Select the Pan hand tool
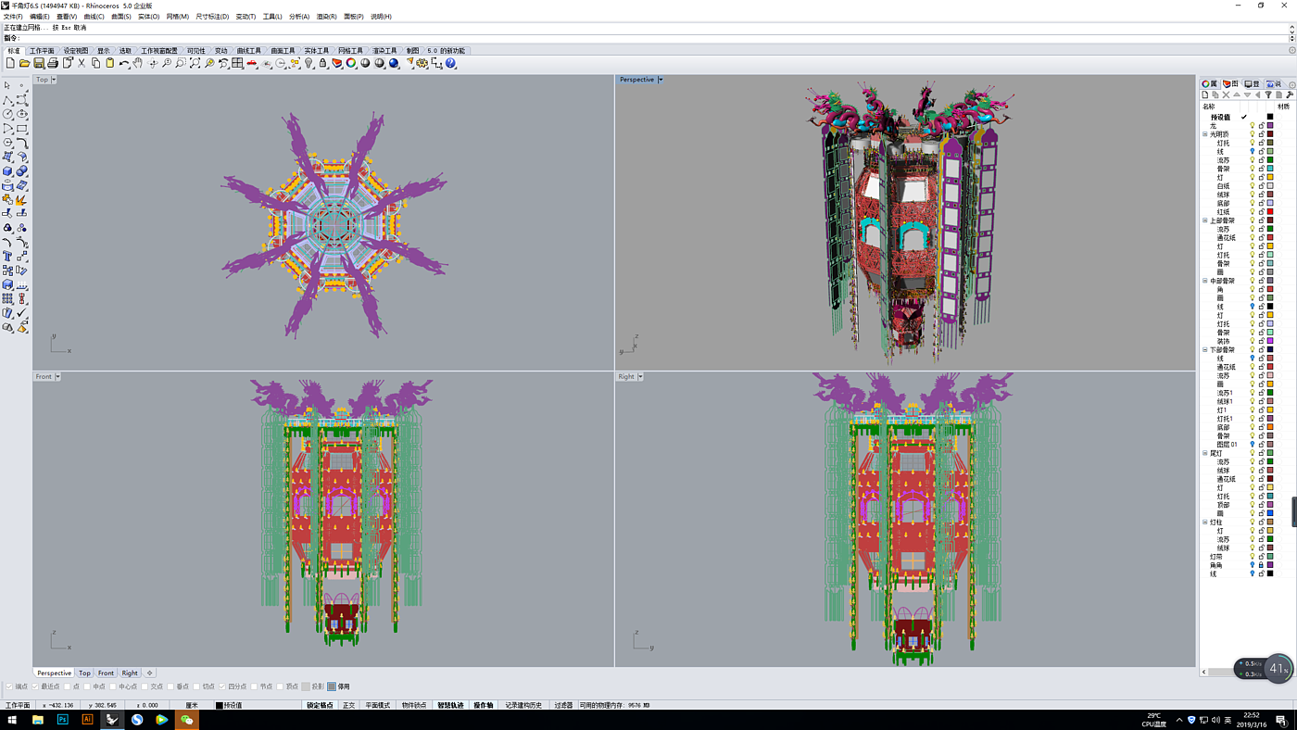 point(138,63)
